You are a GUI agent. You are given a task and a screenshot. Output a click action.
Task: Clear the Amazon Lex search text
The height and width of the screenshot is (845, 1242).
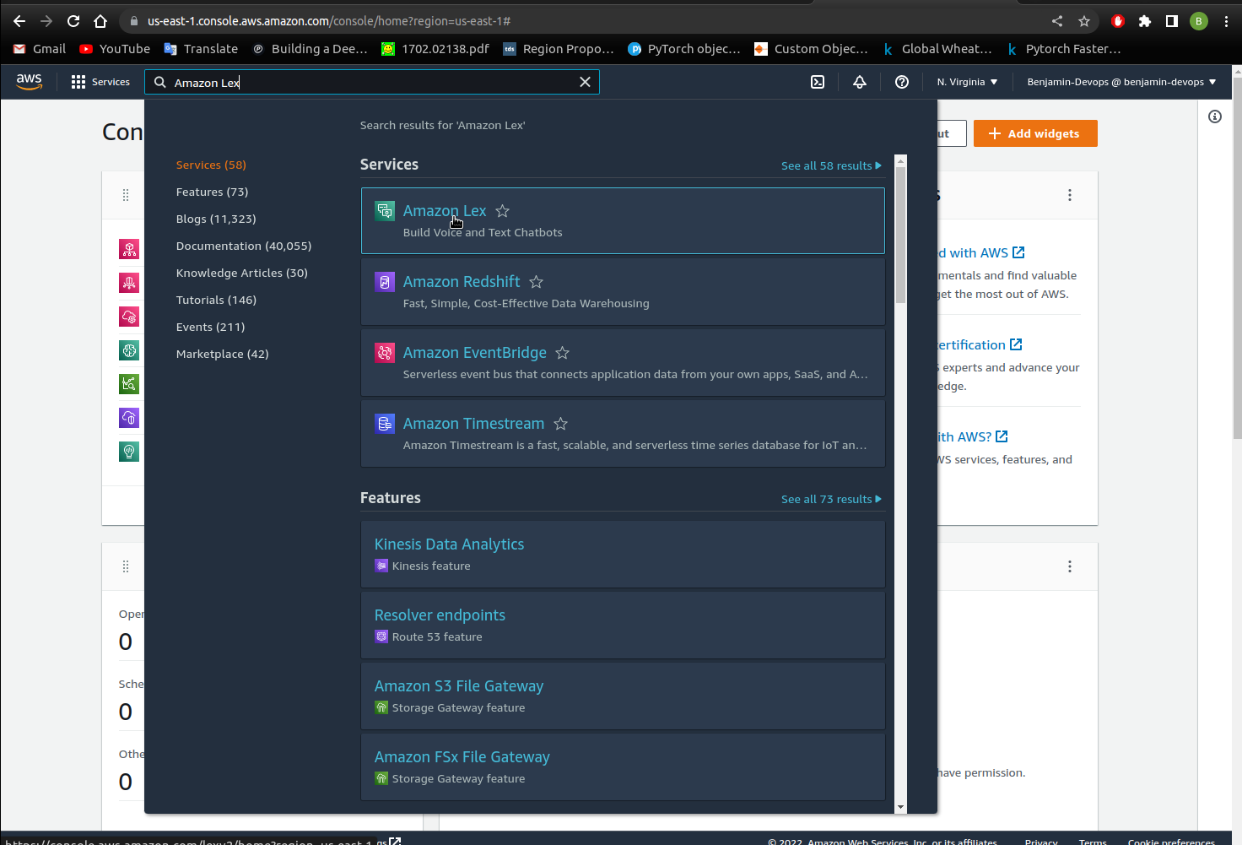(x=585, y=82)
